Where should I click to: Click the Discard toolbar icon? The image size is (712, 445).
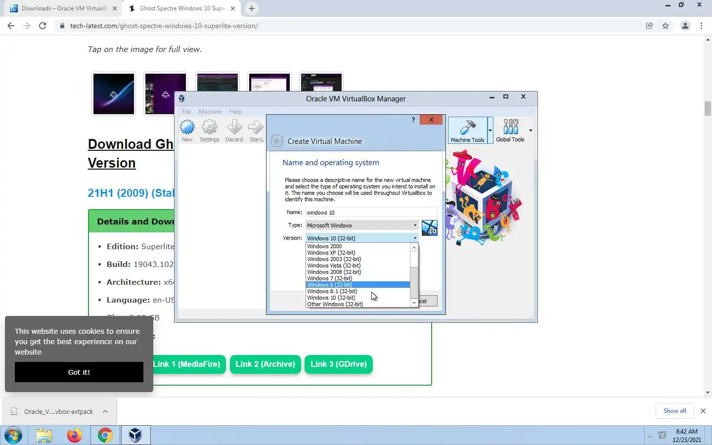click(x=234, y=131)
